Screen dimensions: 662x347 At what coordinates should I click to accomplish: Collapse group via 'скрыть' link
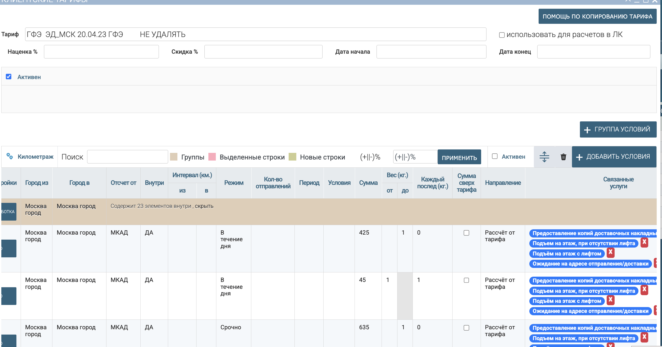[204, 206]
